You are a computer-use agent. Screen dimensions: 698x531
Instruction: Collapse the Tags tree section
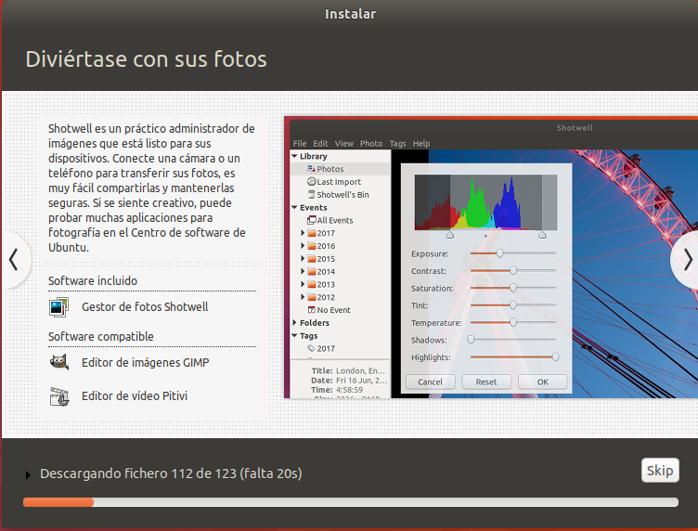point(294,336)
